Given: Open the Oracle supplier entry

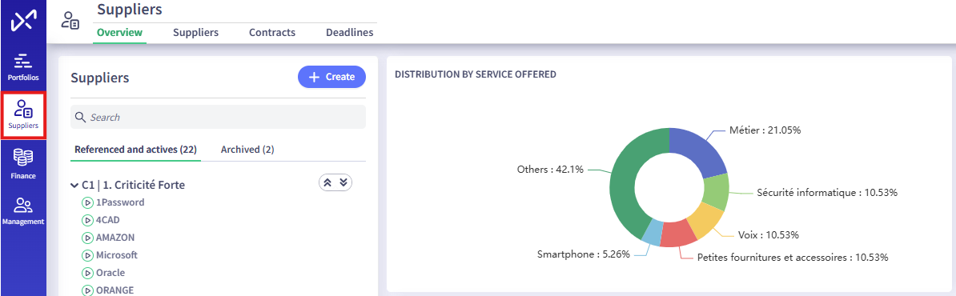Looking at the screenshot, I should [110, 273].
